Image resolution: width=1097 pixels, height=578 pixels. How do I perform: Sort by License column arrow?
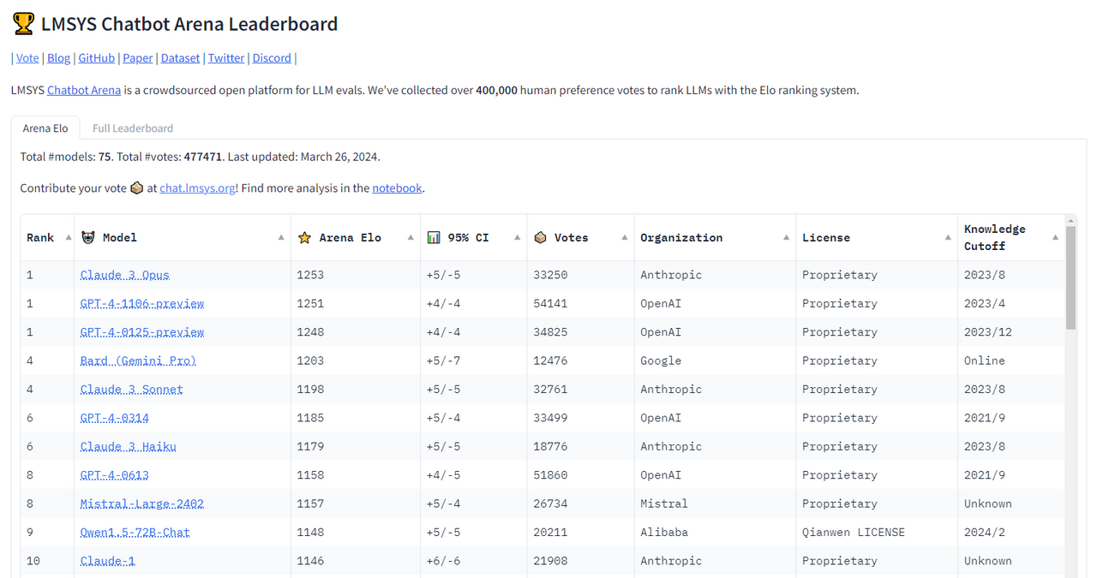(948, 237)
